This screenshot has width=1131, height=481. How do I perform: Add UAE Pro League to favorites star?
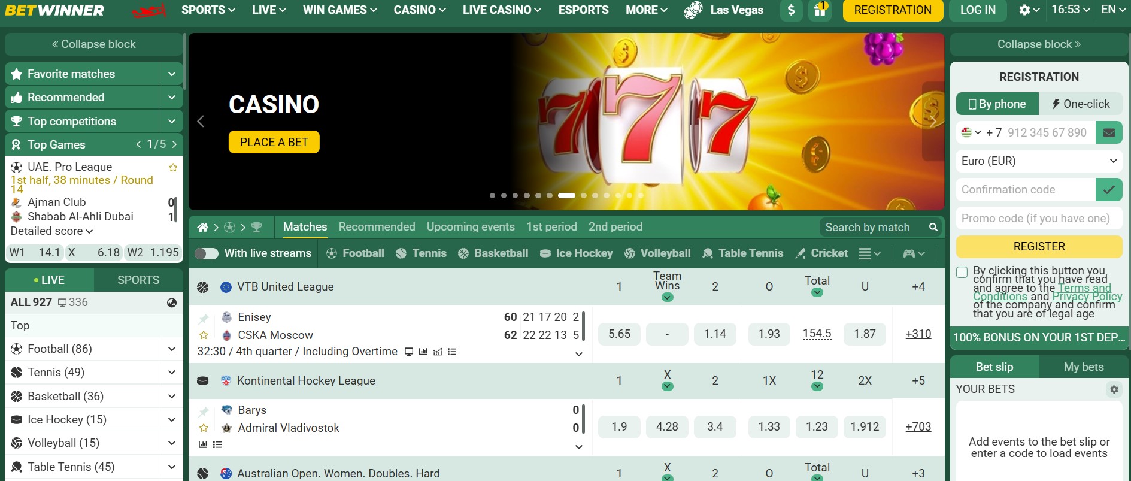tap(173, 167)
